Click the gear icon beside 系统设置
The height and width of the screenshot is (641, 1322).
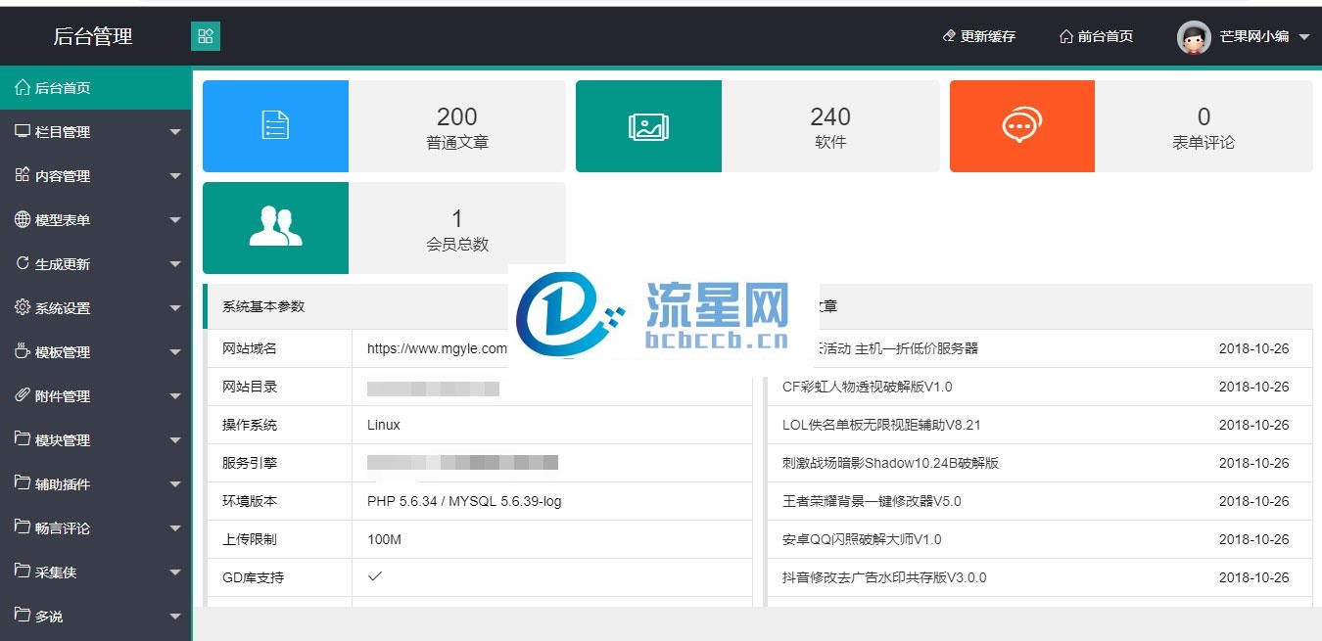point(23,307)
